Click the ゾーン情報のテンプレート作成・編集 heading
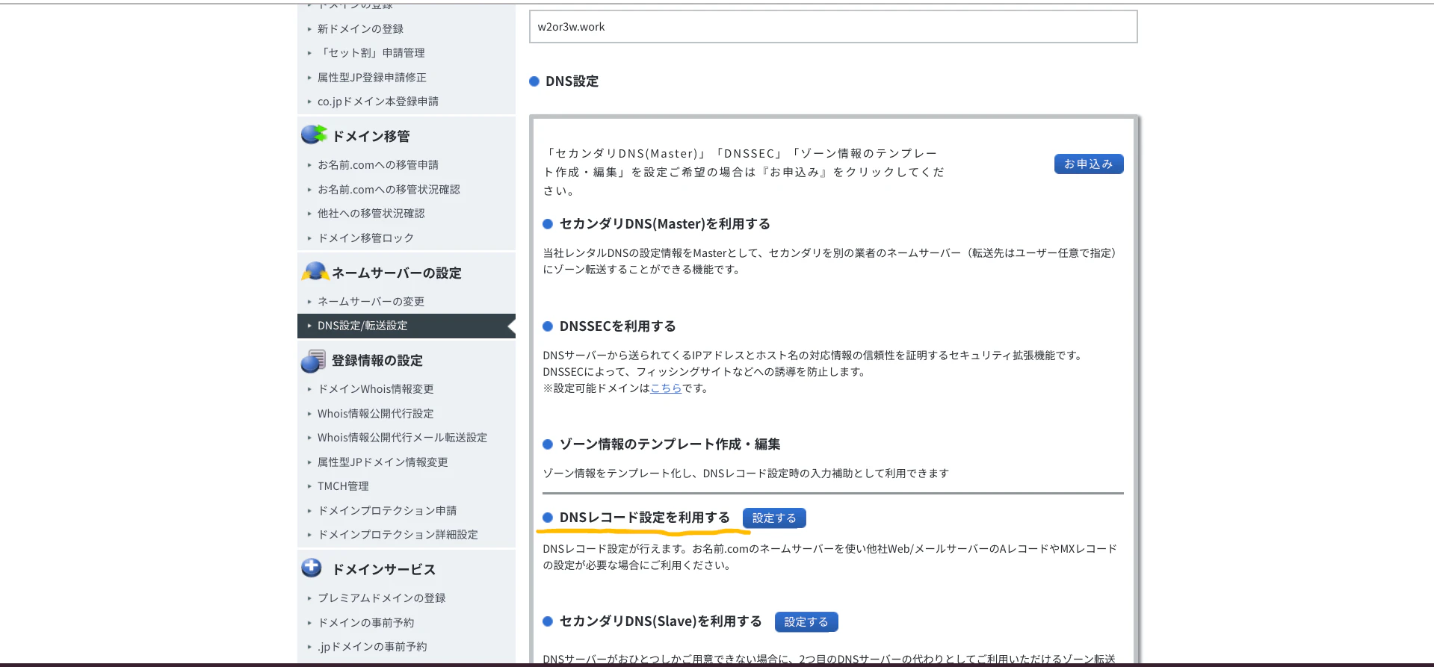 (x=670, y=444)
